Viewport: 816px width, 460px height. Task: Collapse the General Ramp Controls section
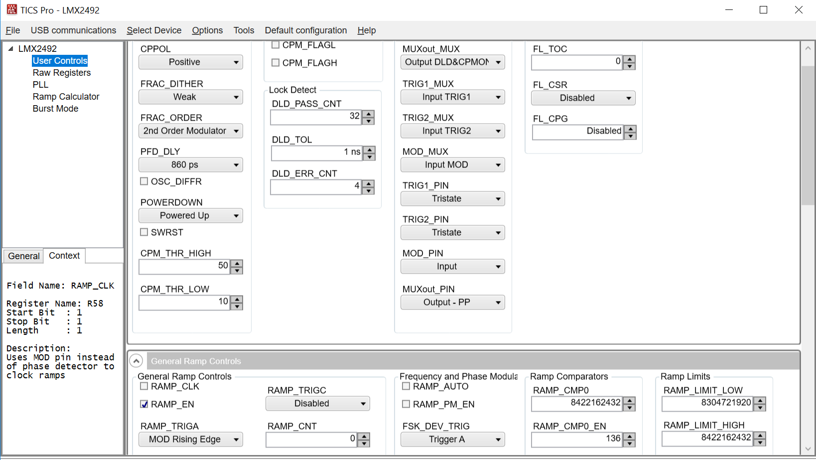(x=136, y=361)
